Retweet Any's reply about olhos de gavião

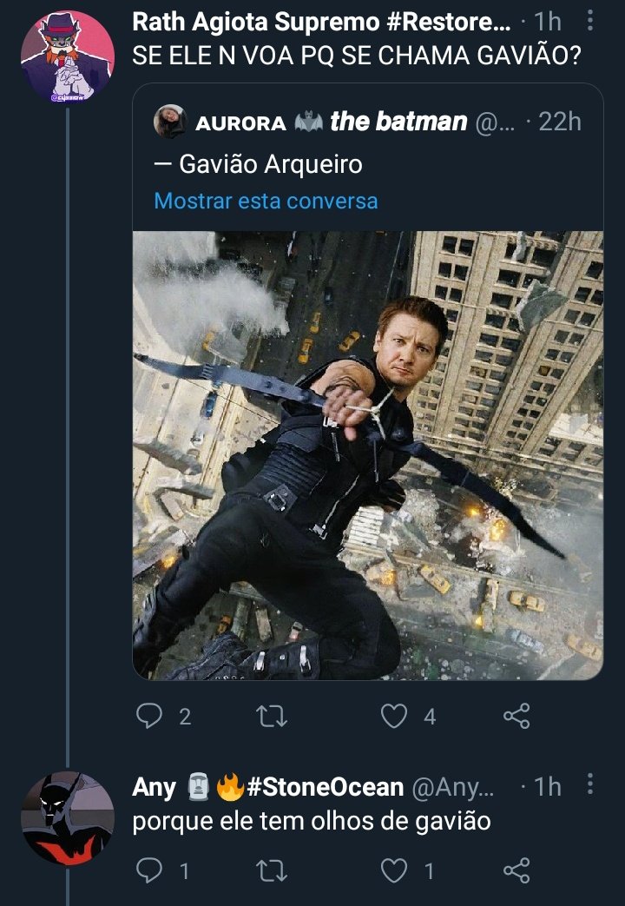[x=272, y=870]
